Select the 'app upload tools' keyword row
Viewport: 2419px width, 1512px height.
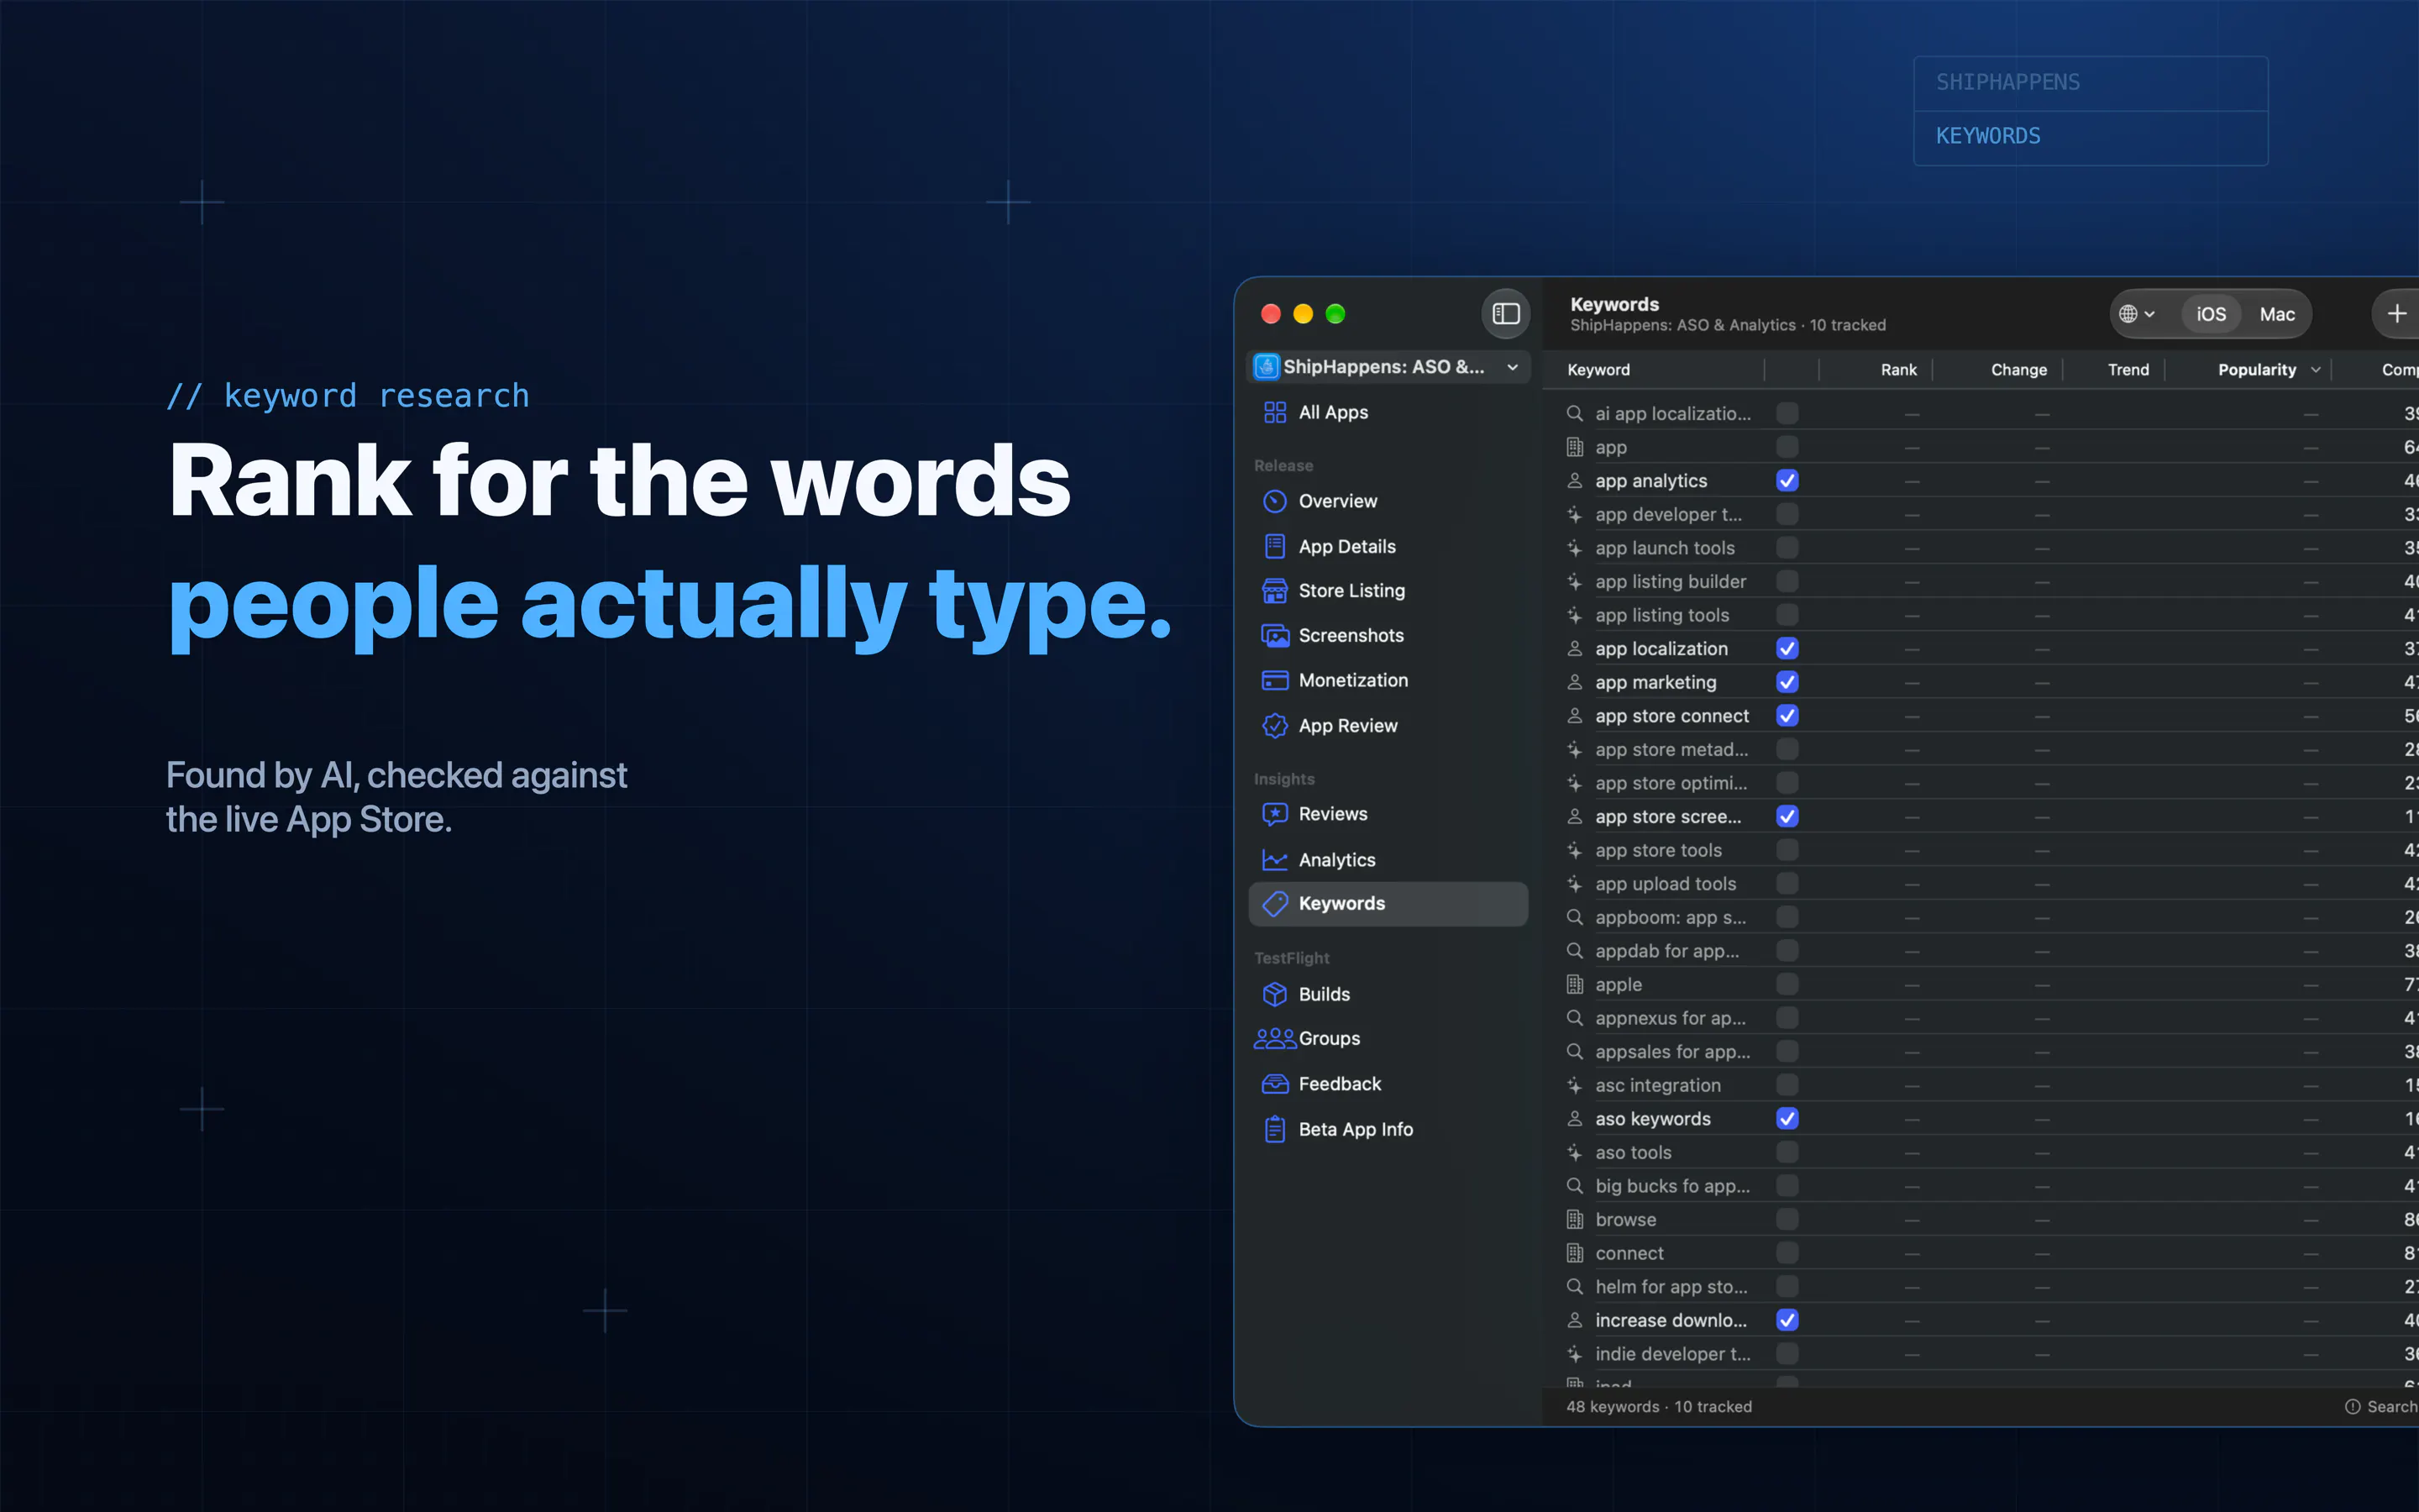(1981, 884)
